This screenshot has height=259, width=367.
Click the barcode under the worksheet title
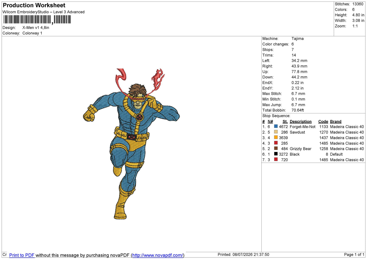click(x=37, y=20)
